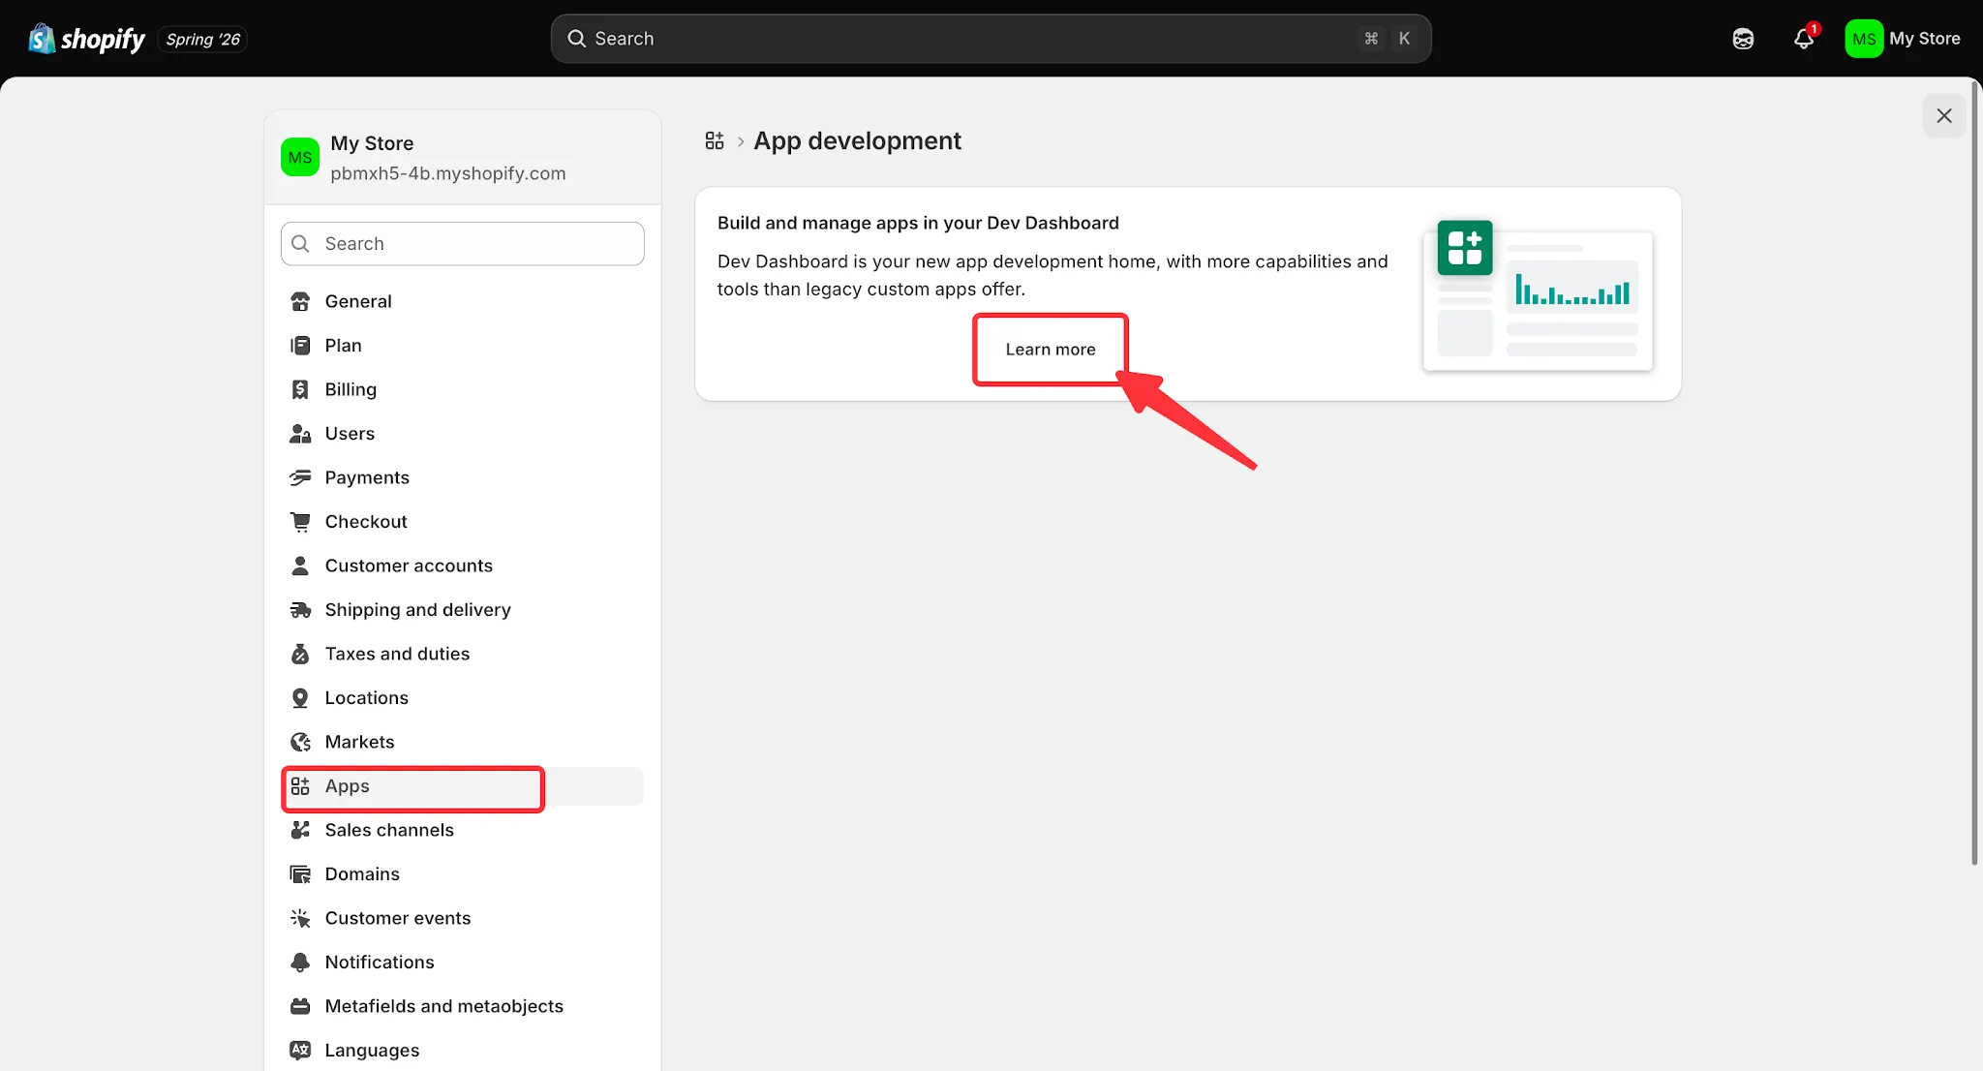Open the Sidekick assistant icon
This screenshot has width=1983, height=1071.
[1743, 39]
